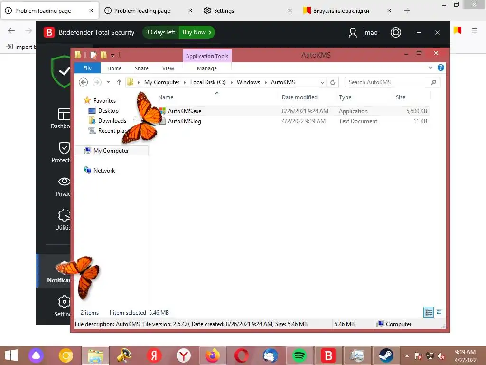The width and height of the screenshot is (486, 365).
Task: Open the File ribbon tab
Action: click(x=87, y=68)
